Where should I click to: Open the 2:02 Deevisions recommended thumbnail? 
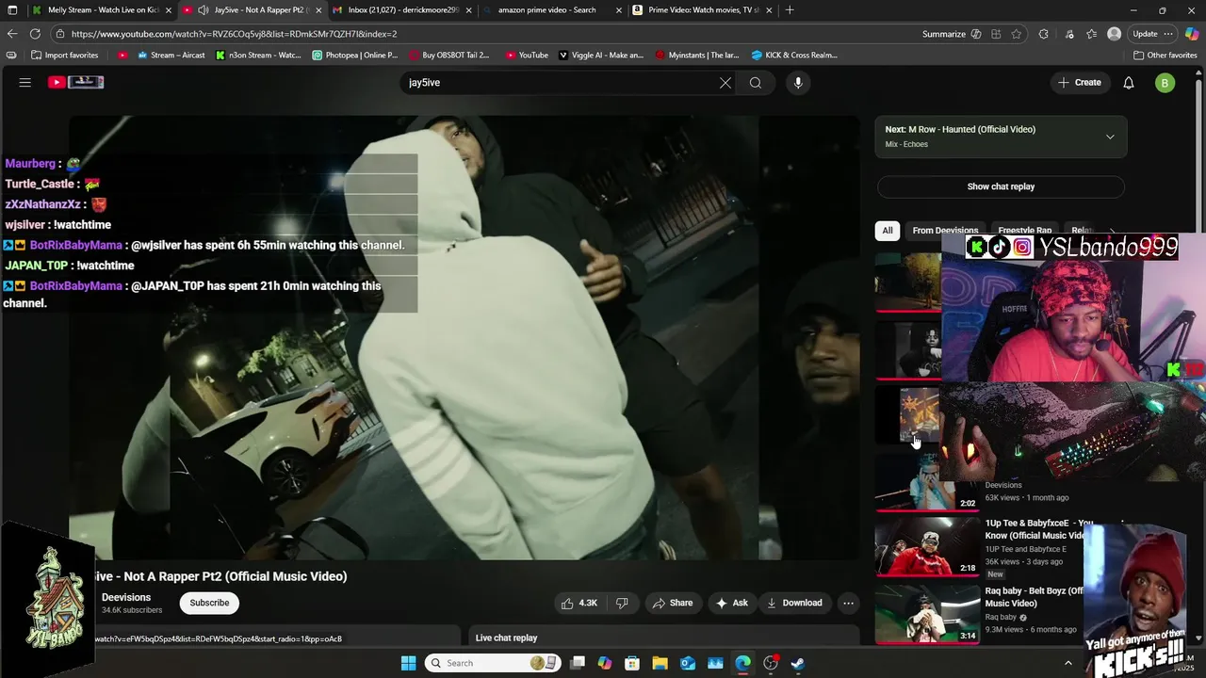point(928,481)
